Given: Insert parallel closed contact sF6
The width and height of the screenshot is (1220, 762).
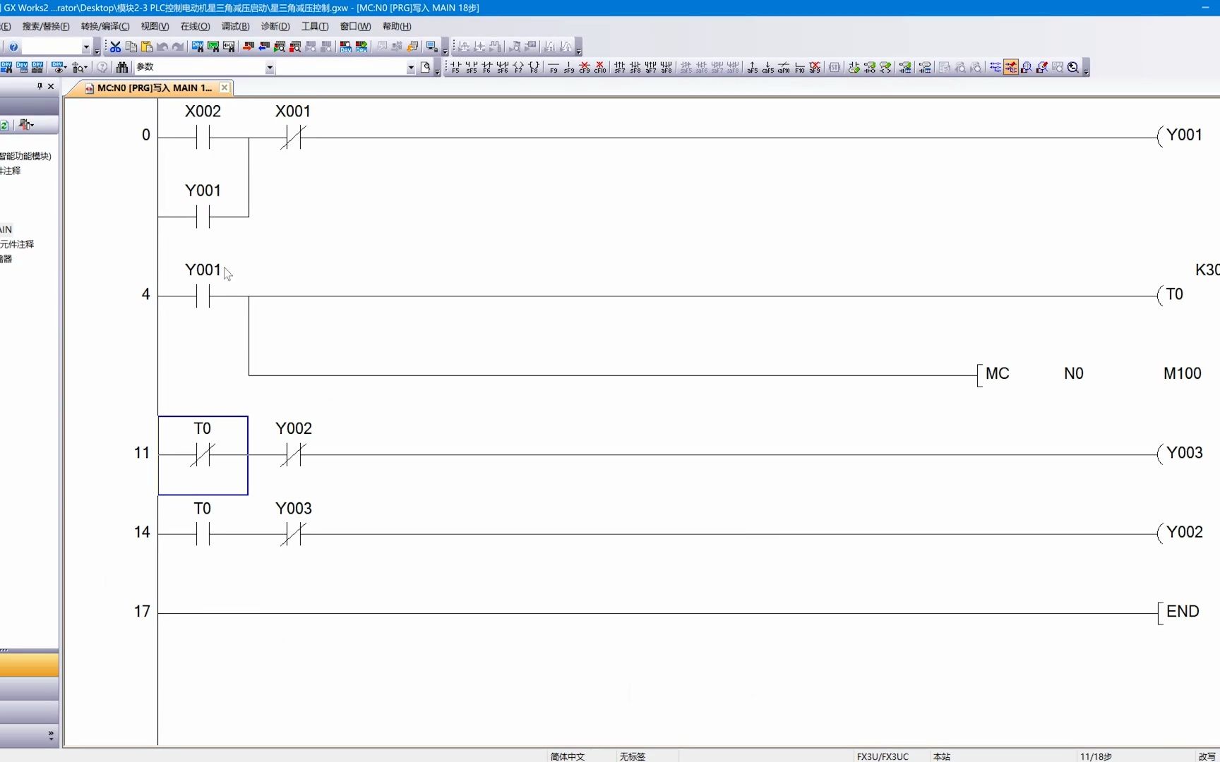Looking at the screenshot, I should 502,67.
